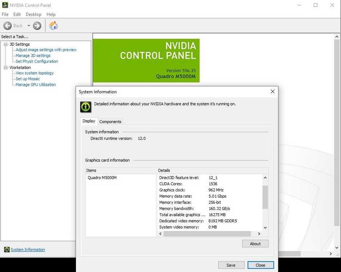Maximize the NVIDIA Control Panel window
Viewport: 341px width, 272px height.
coord(316,5)
